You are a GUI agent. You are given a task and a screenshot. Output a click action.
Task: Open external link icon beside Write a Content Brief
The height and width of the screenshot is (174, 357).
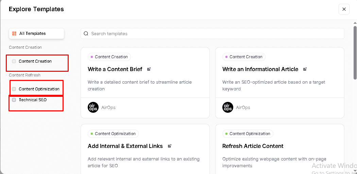(x=149, y=69)
